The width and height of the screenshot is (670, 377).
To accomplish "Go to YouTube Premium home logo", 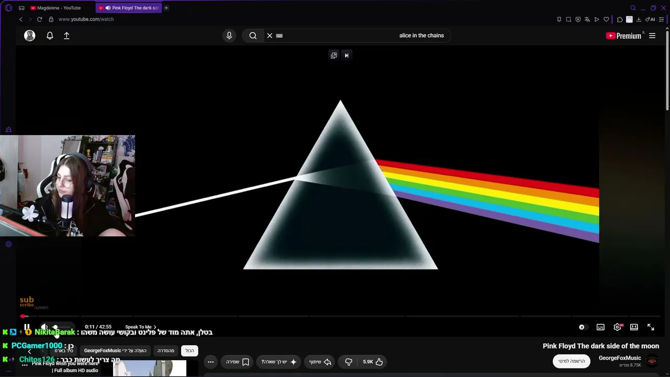I will (623, 36).
